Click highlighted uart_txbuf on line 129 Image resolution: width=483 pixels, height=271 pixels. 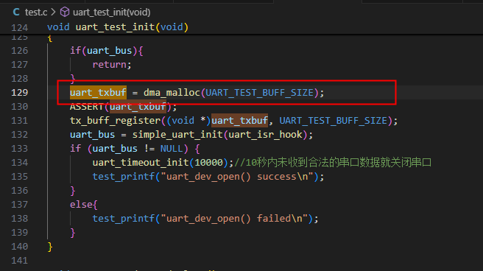(x=98, y=92)
